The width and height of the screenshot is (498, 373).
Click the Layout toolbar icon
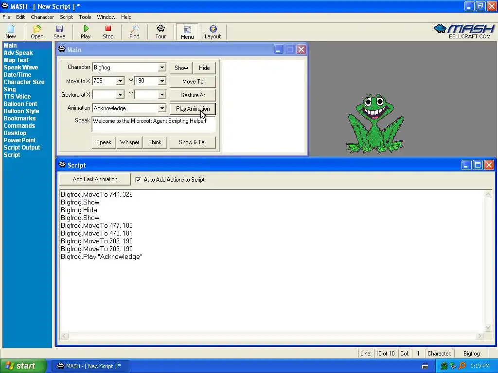point(213,32)
